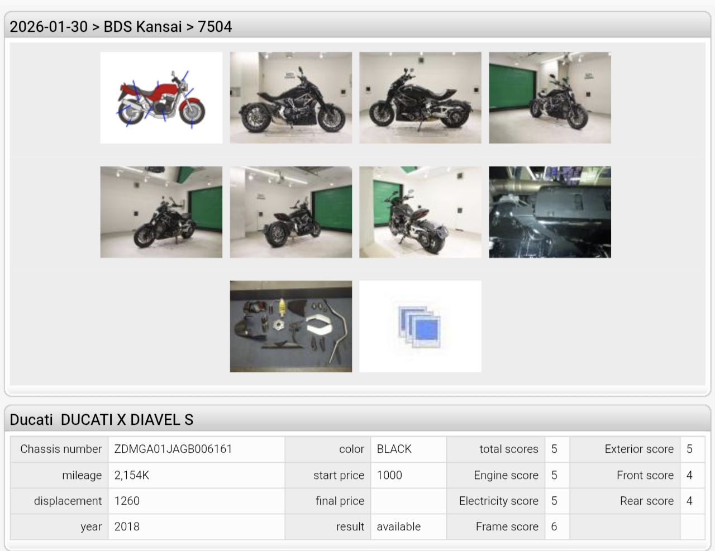View the dark close-up underside photo
This screenshot has width=715, height=551.
tap(550, 212)
